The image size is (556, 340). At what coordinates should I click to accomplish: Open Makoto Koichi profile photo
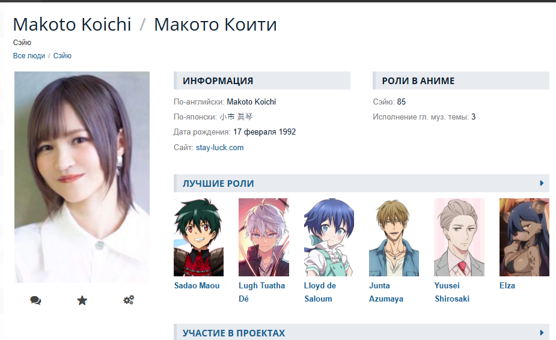tap(82, 177)
